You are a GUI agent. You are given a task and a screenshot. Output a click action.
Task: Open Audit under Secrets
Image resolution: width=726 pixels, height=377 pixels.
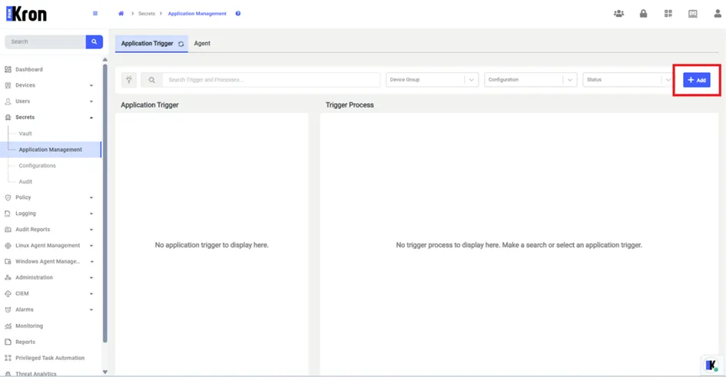(x=25, y=182)
